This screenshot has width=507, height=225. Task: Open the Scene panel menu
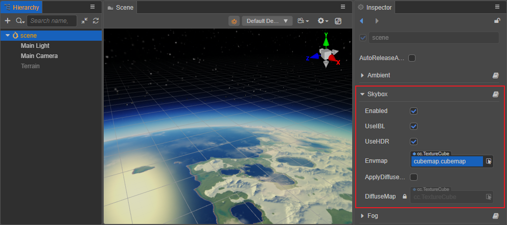pos(343,7)
